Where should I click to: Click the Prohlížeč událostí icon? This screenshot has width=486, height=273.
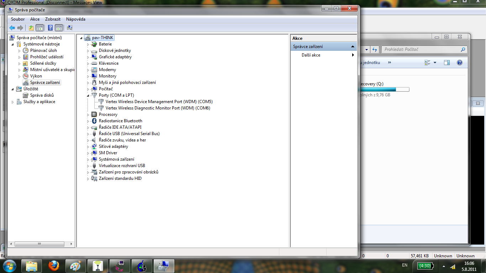(x=26, y=57)
